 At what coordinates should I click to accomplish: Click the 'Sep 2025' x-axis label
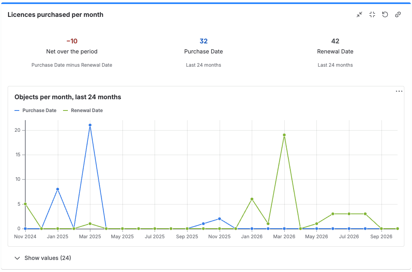click(x=187, y=237)
